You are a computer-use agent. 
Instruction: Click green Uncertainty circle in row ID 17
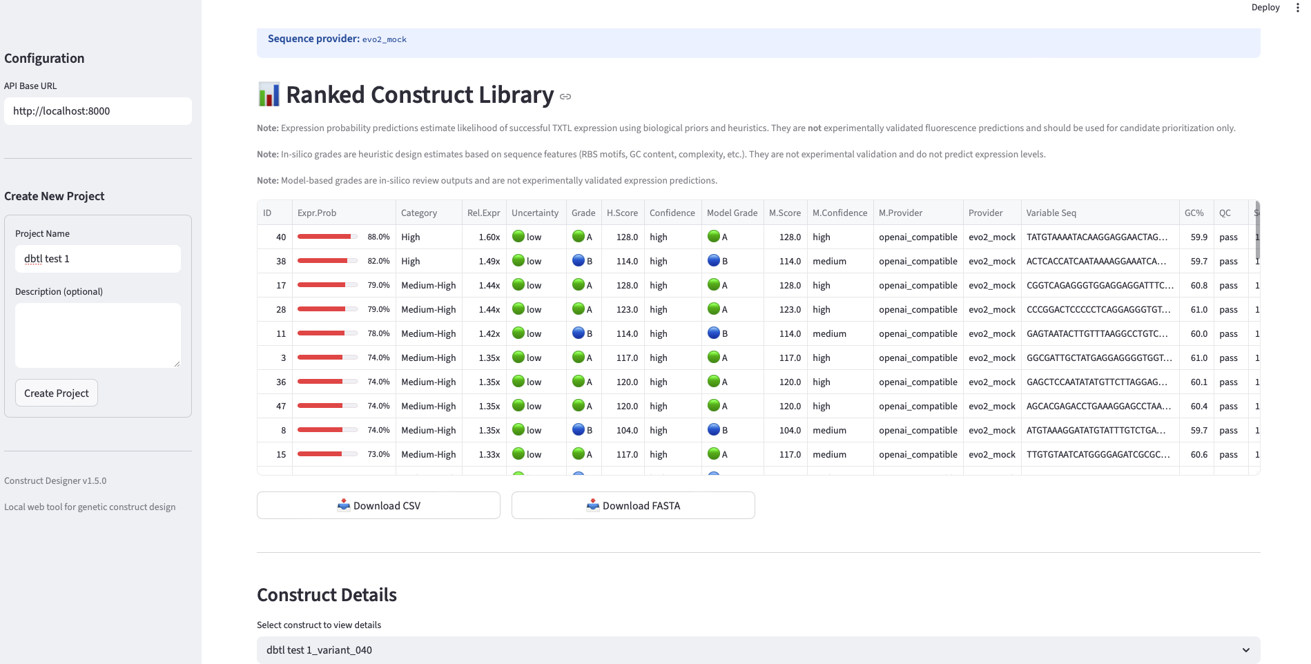518,285
